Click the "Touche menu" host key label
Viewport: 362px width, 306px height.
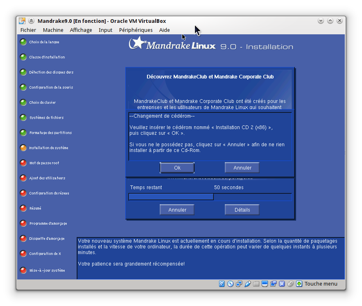tap(321, 284)
